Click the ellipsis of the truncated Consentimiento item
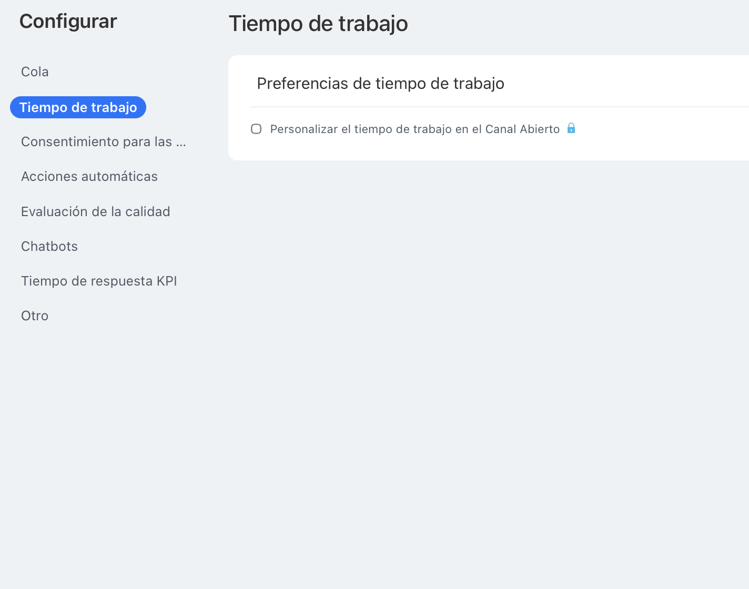749x589 pixels. 181,143
